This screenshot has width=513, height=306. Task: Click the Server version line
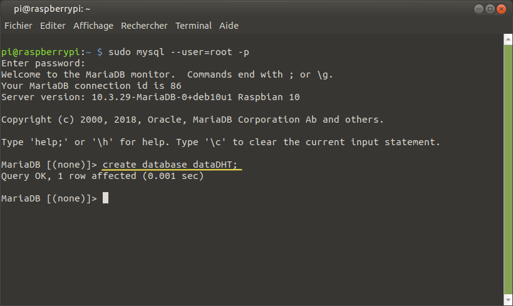click(x=150, y=97)
